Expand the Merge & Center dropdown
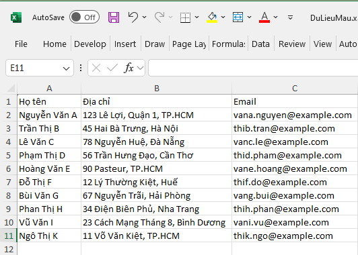Image resolution: width=358 pixels, height=255 pixels. point(249,17)
